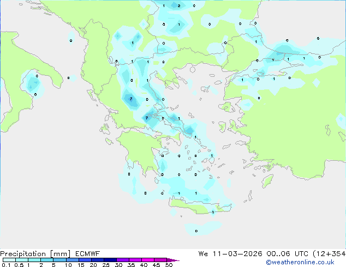Click the purple arrow tip beyond 50
Screen dimensions: 346x267
tap(173, 260)
